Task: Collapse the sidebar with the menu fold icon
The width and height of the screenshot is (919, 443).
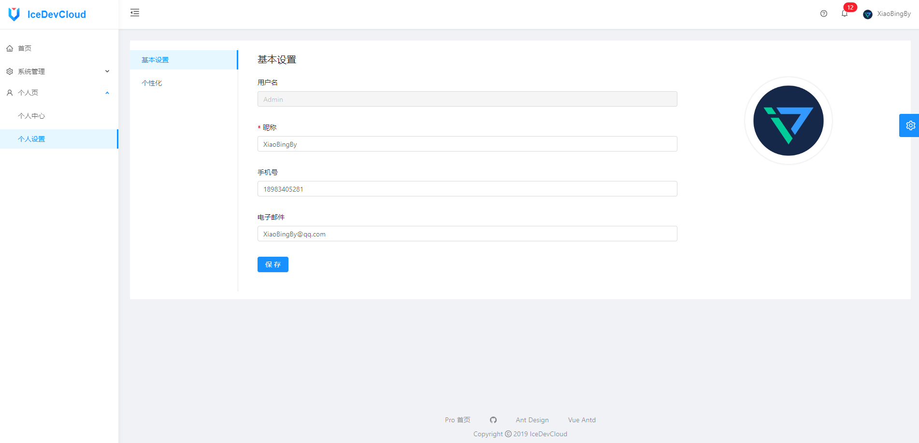Action: click(x=135, y=13)
